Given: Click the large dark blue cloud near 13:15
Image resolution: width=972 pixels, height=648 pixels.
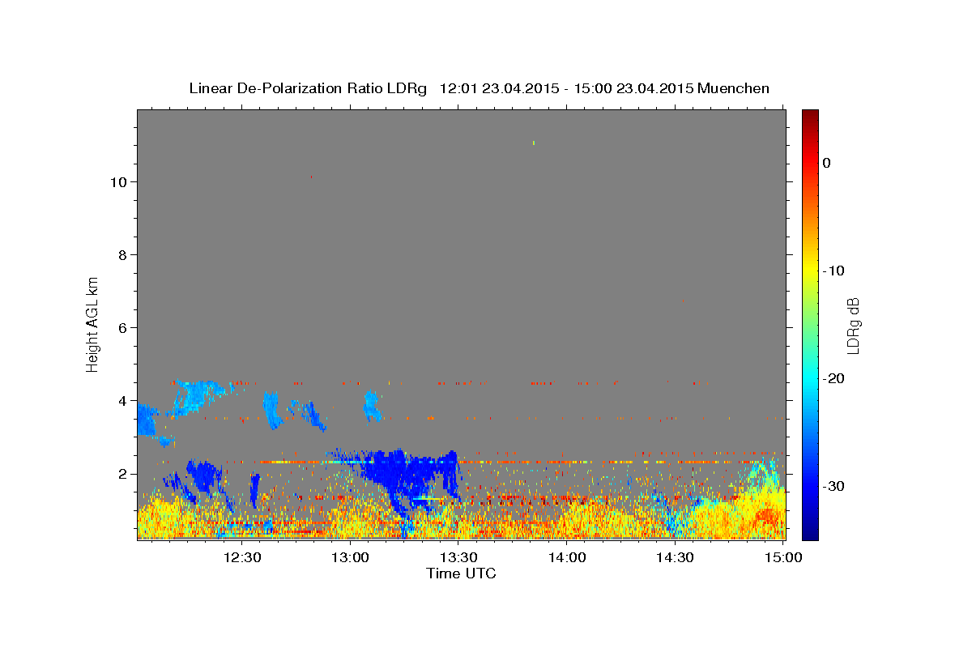Looking at the screenshot, I should pos(409,478).
